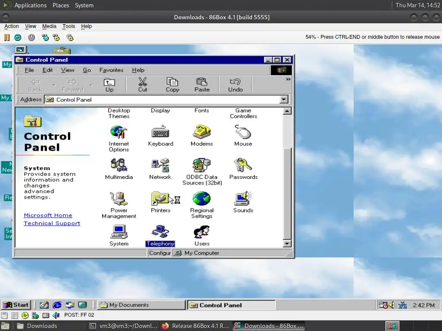
Task: Open the Applications menu in top panel
Action: 31,5
